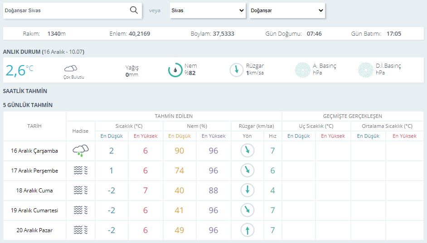Click the current wind direction arrow icon
427x243 pixels.
[237, 70]
